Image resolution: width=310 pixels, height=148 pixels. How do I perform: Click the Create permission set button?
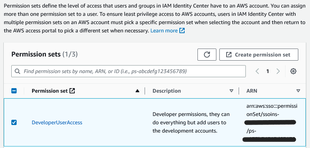[259, 55]
